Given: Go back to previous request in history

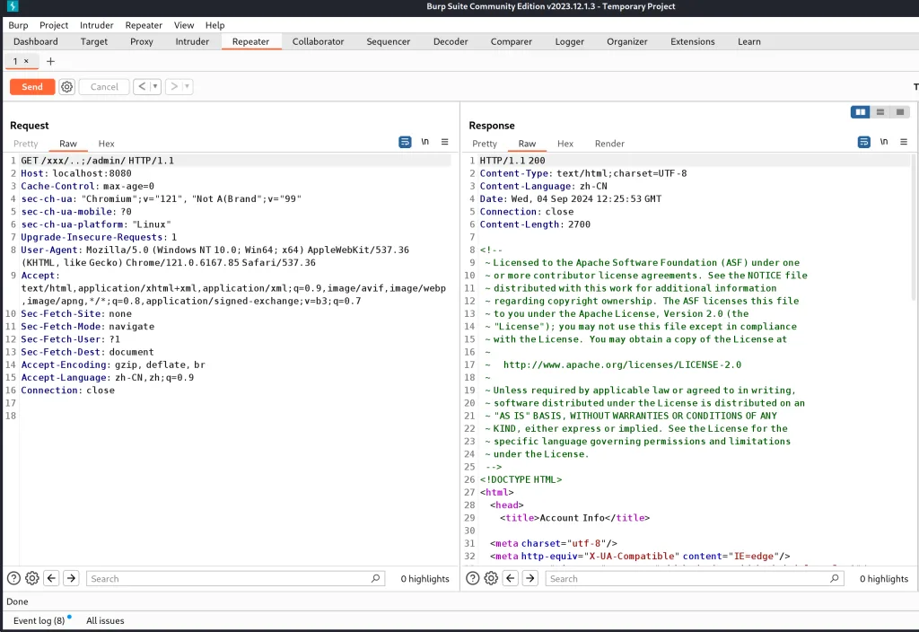Looking at the screenshot, I should (142, 87).
